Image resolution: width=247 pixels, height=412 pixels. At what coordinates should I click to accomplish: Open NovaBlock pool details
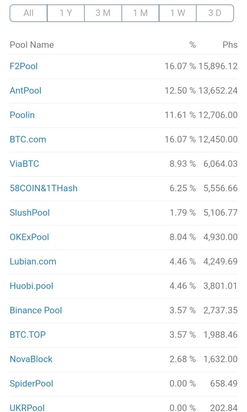coord(31,359)
